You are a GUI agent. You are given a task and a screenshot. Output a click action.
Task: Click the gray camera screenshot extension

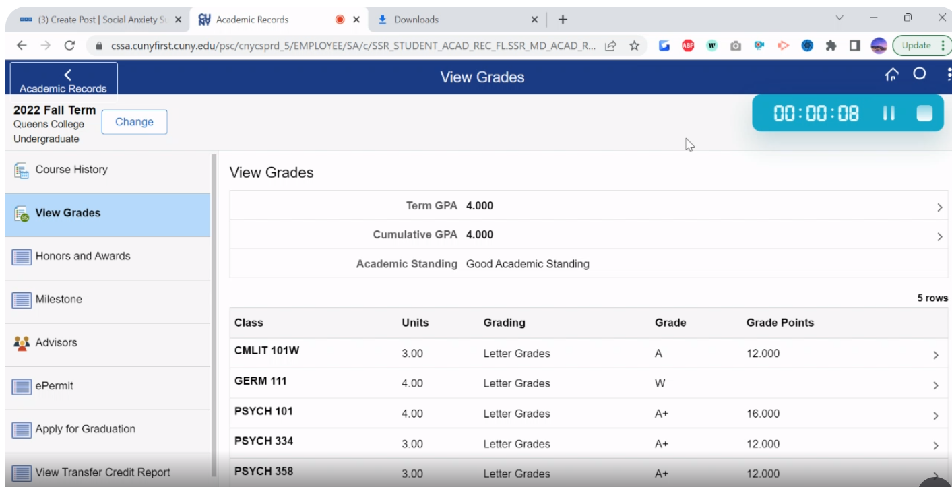coord(736,46)
